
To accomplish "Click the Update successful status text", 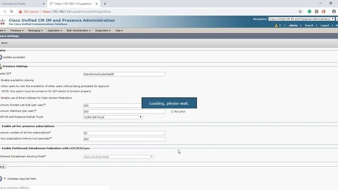I will [14, 58].
